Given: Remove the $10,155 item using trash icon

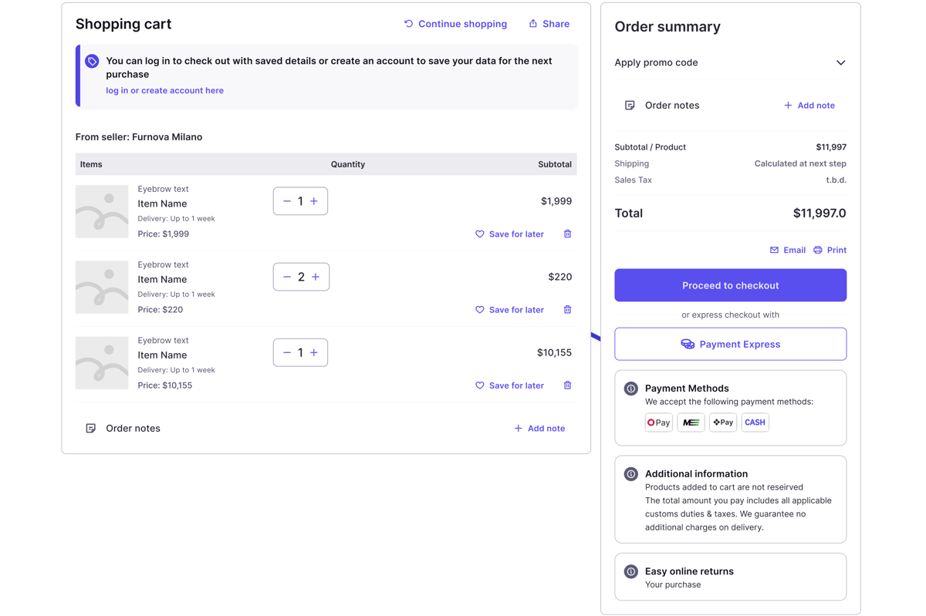Looking at the screenshot, I should (x=567, y=385).
